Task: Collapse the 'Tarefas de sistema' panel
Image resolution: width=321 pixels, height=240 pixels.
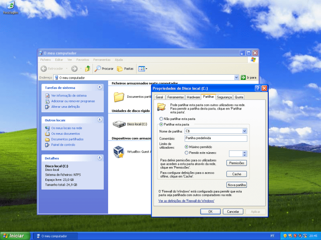Action: pyautogui.click(x=99, y=87)
